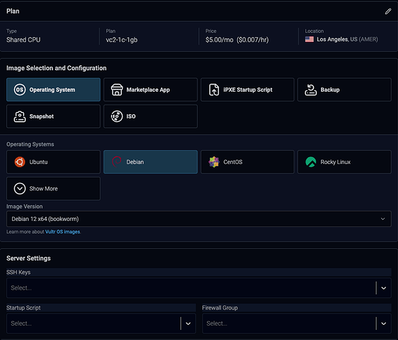Pick Rocky Linux as the operating system
This screenshot has width=398, height=340.
[x=344, y=162]
